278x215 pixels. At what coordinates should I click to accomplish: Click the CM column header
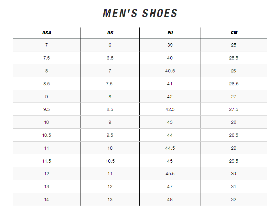click(x=234, y=33)
